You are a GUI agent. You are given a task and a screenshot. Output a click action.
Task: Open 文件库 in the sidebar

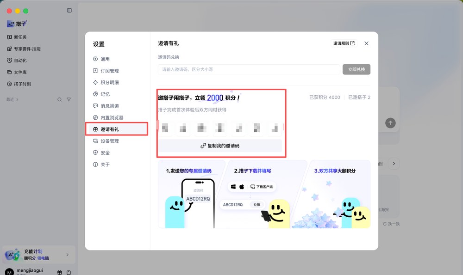[x=17, y=72]
